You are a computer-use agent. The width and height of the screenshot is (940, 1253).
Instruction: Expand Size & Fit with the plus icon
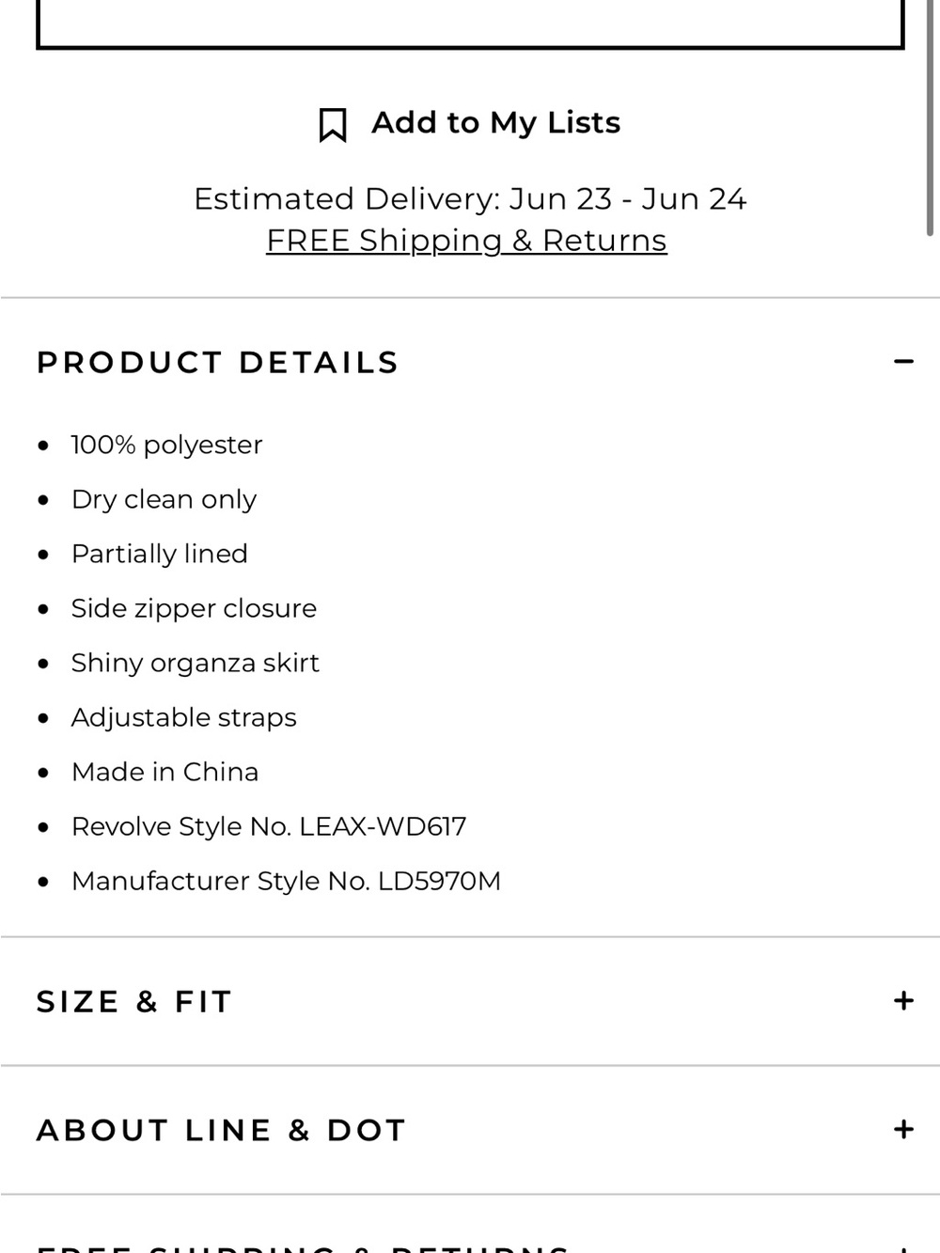(x=903, y=1000)
